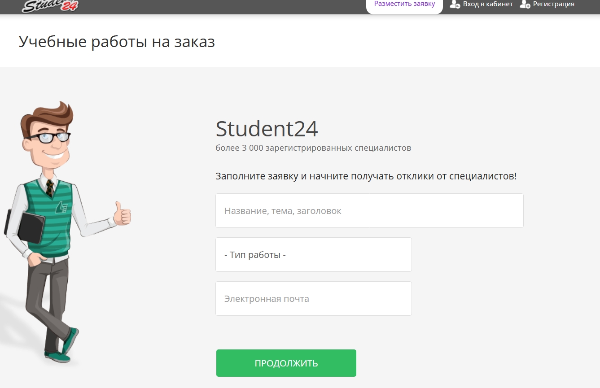Click the registration user-plus icon
600x388 pixels.
(x=525, y=4)
